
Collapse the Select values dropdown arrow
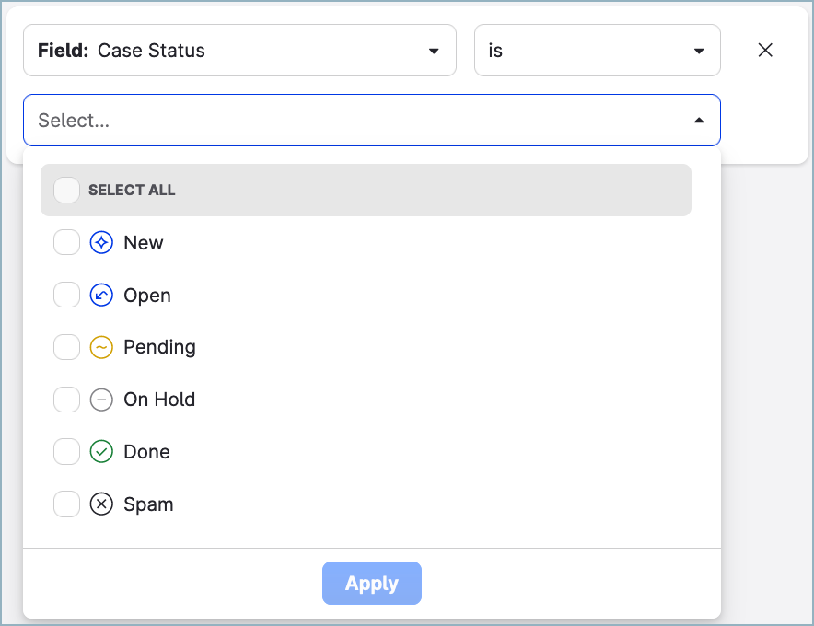tap(699, 121)
